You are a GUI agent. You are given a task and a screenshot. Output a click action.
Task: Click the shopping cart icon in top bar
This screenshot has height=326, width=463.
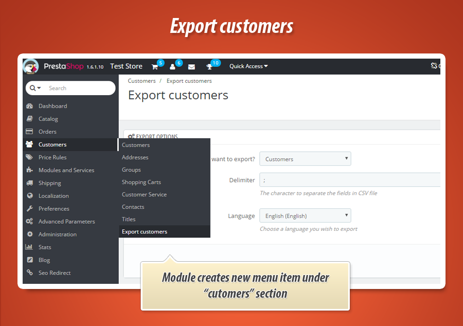point(154,67)
